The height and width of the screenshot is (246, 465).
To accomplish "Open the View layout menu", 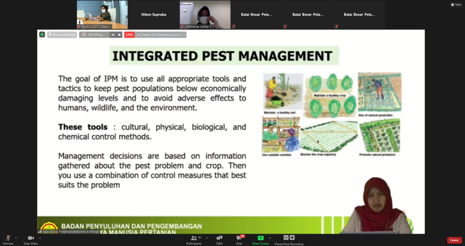I will click(456, 4).
